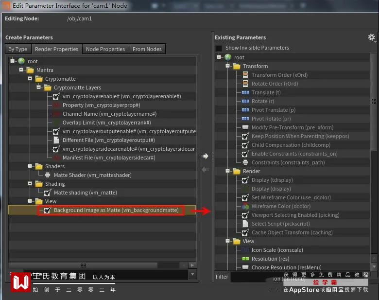
Task: Click the Translate vector icon
Action: (245, 92)
